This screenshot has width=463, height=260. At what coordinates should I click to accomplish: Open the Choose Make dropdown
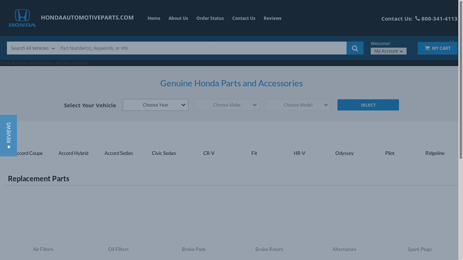point(227,105)
